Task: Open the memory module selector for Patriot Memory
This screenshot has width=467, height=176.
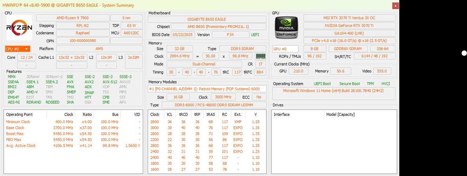Action: (x=207, y=89)
